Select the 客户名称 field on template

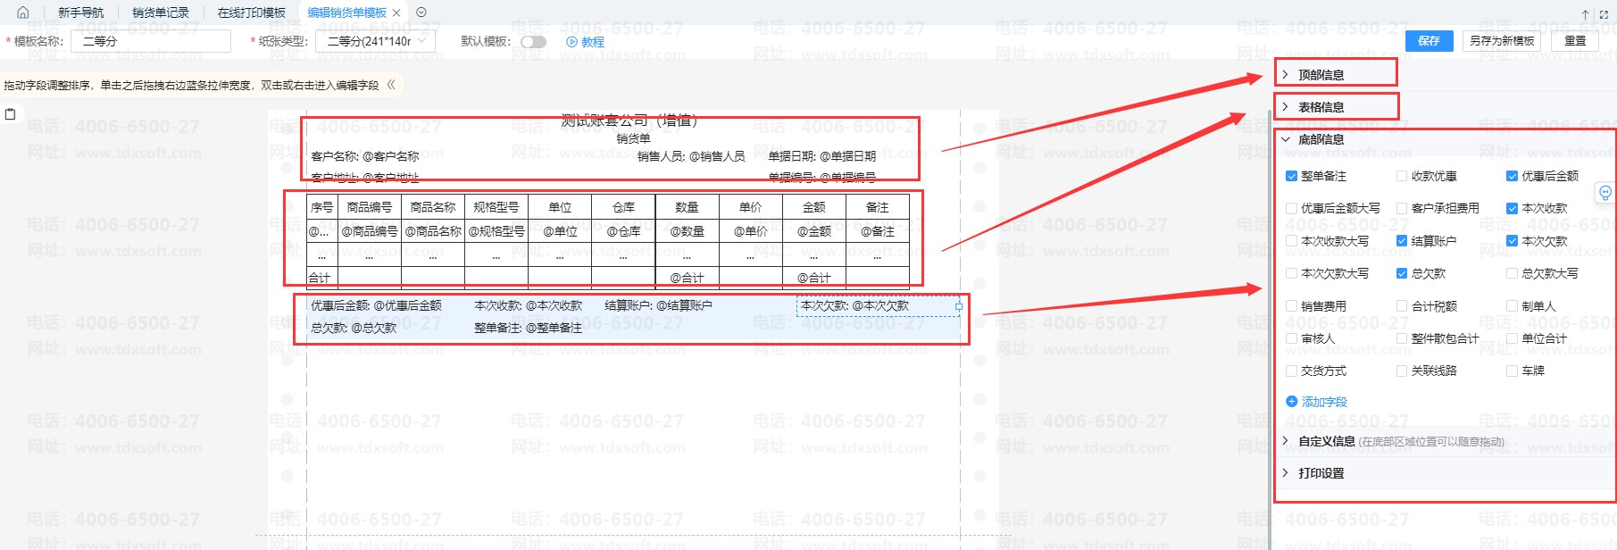click(x=365, y=156)
